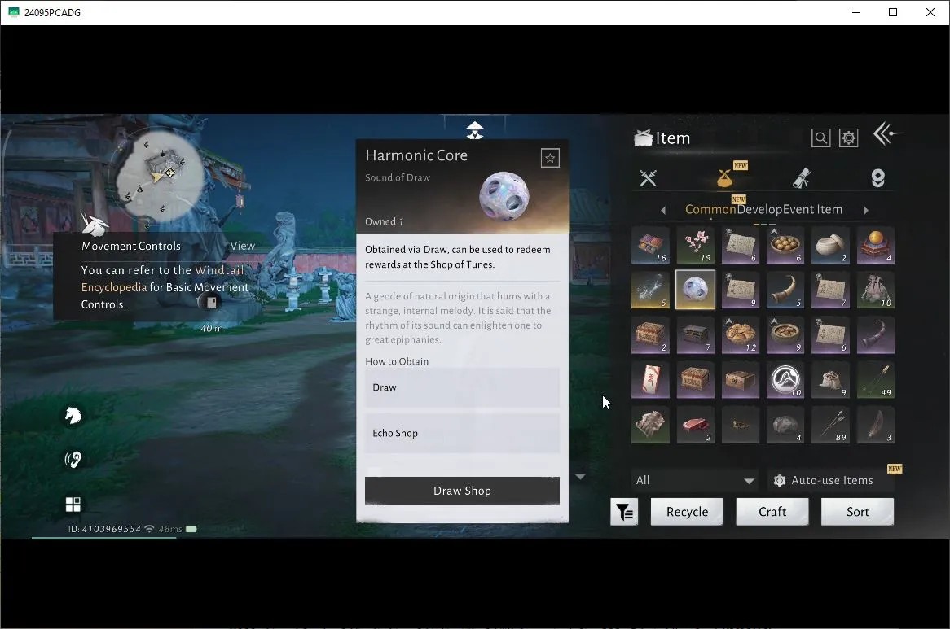This screenshot has width=950, height=629.
Task: Select the plain wooden crate item
Action: click(741, 380)
